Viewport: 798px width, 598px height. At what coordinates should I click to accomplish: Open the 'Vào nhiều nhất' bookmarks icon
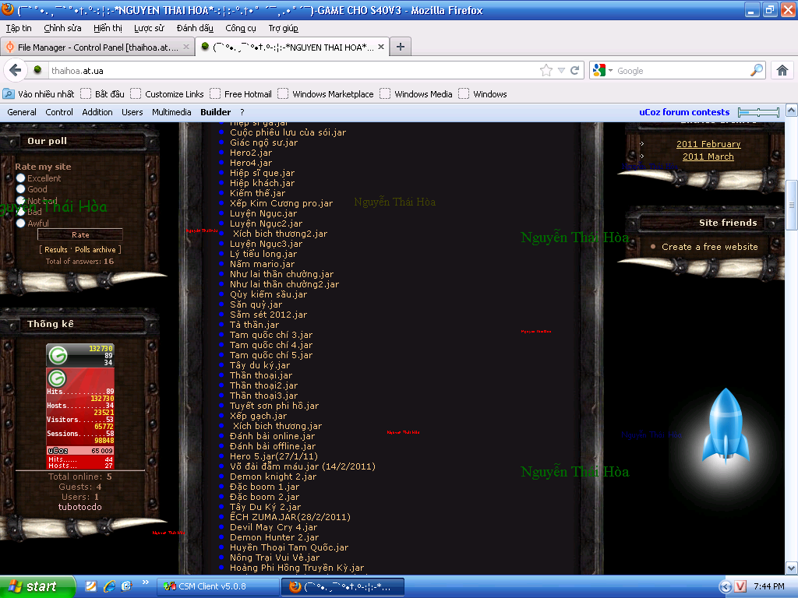tap(9, 94)
